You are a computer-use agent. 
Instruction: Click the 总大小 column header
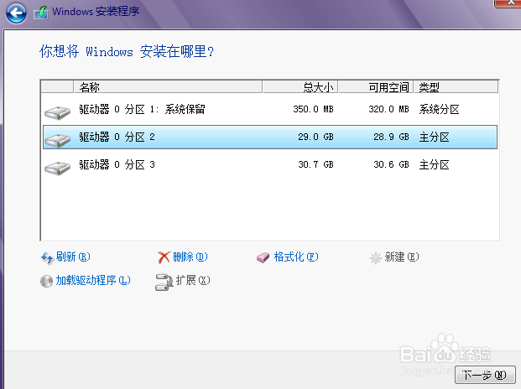300,87
